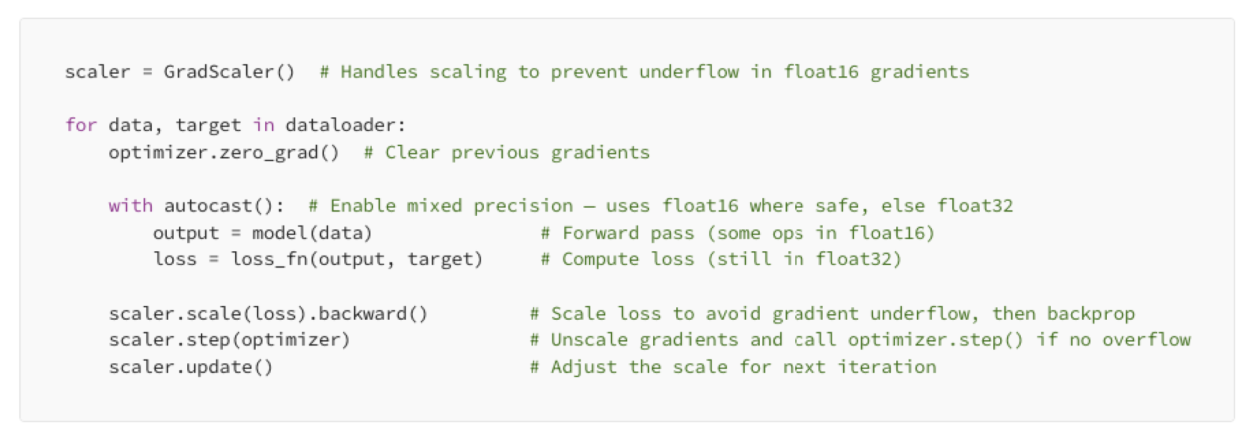Screen dimensions: 1259x444
Task: Click the GradScaler() call on the first line
Action: click(229, 72)
